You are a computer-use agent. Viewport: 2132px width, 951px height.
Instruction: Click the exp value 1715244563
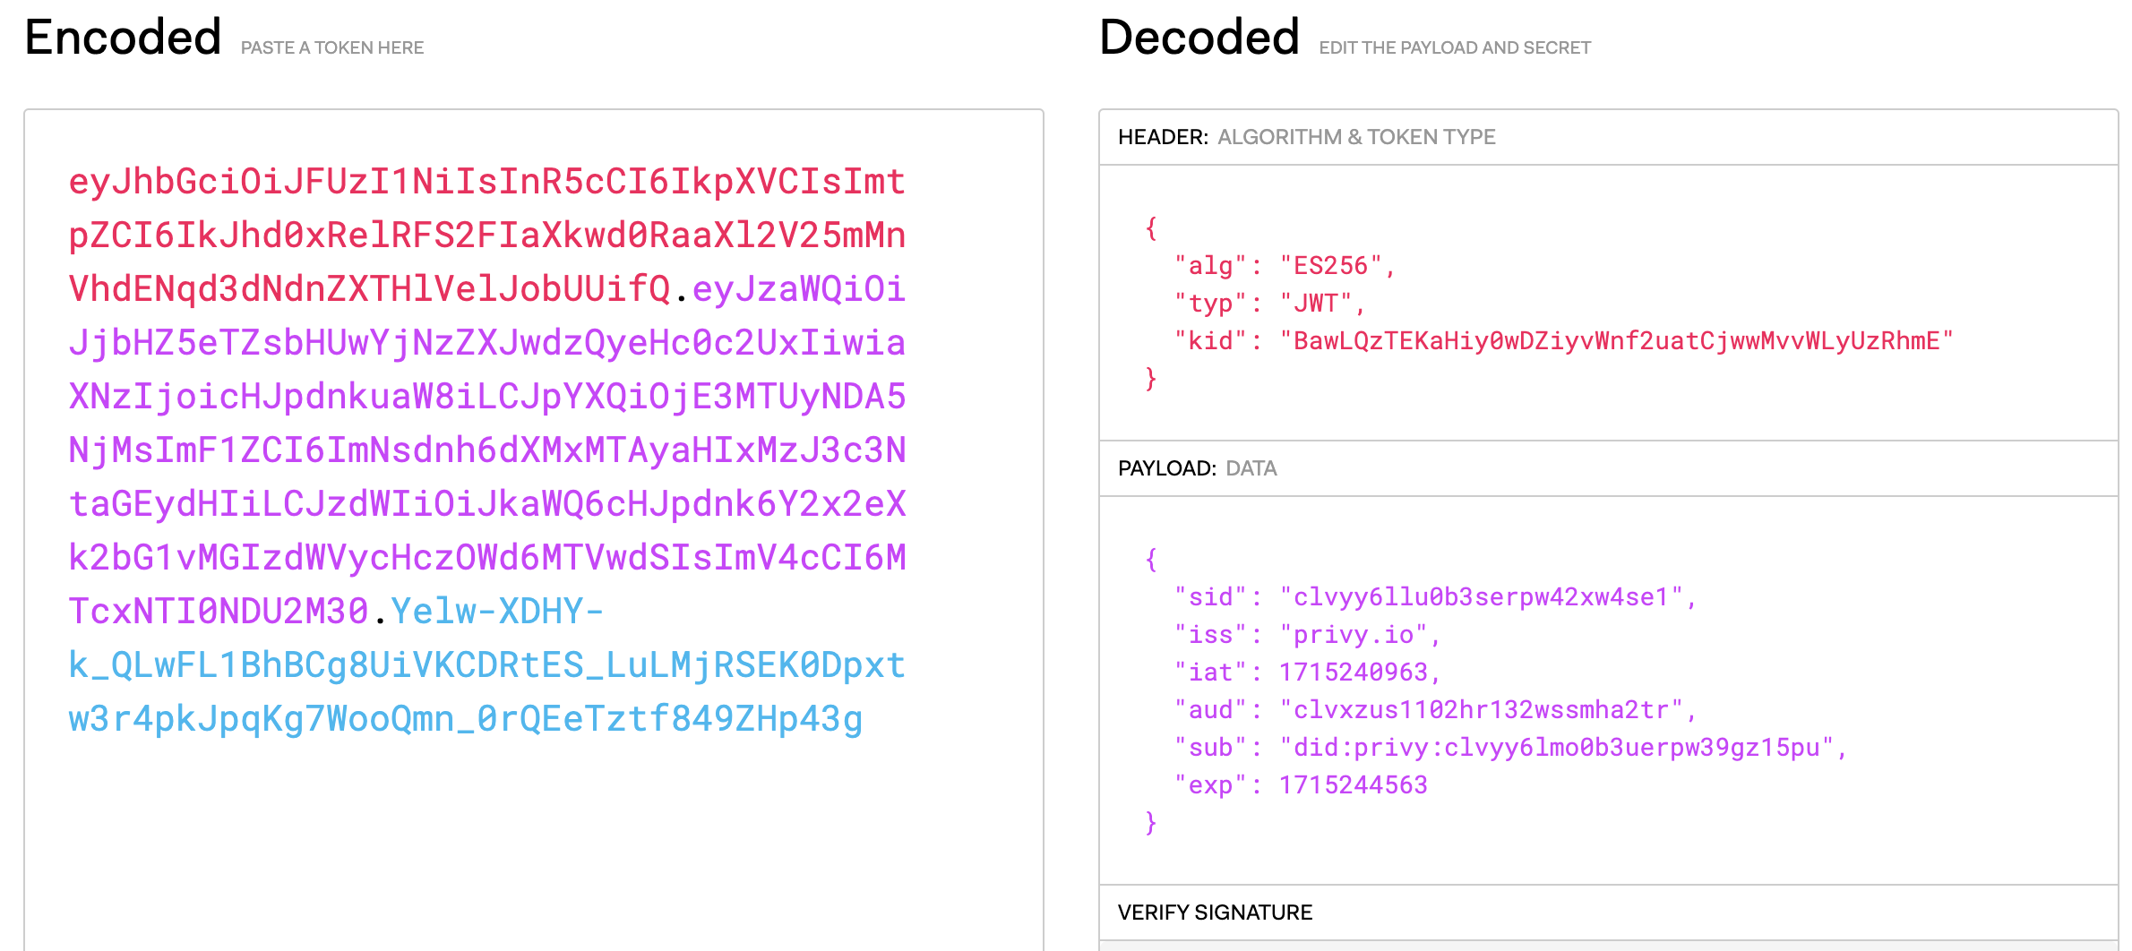point(1353,785)
